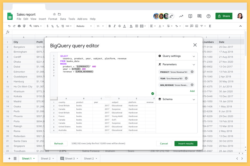Open the Data menu

pyautogui.click(x=63, y=19)
